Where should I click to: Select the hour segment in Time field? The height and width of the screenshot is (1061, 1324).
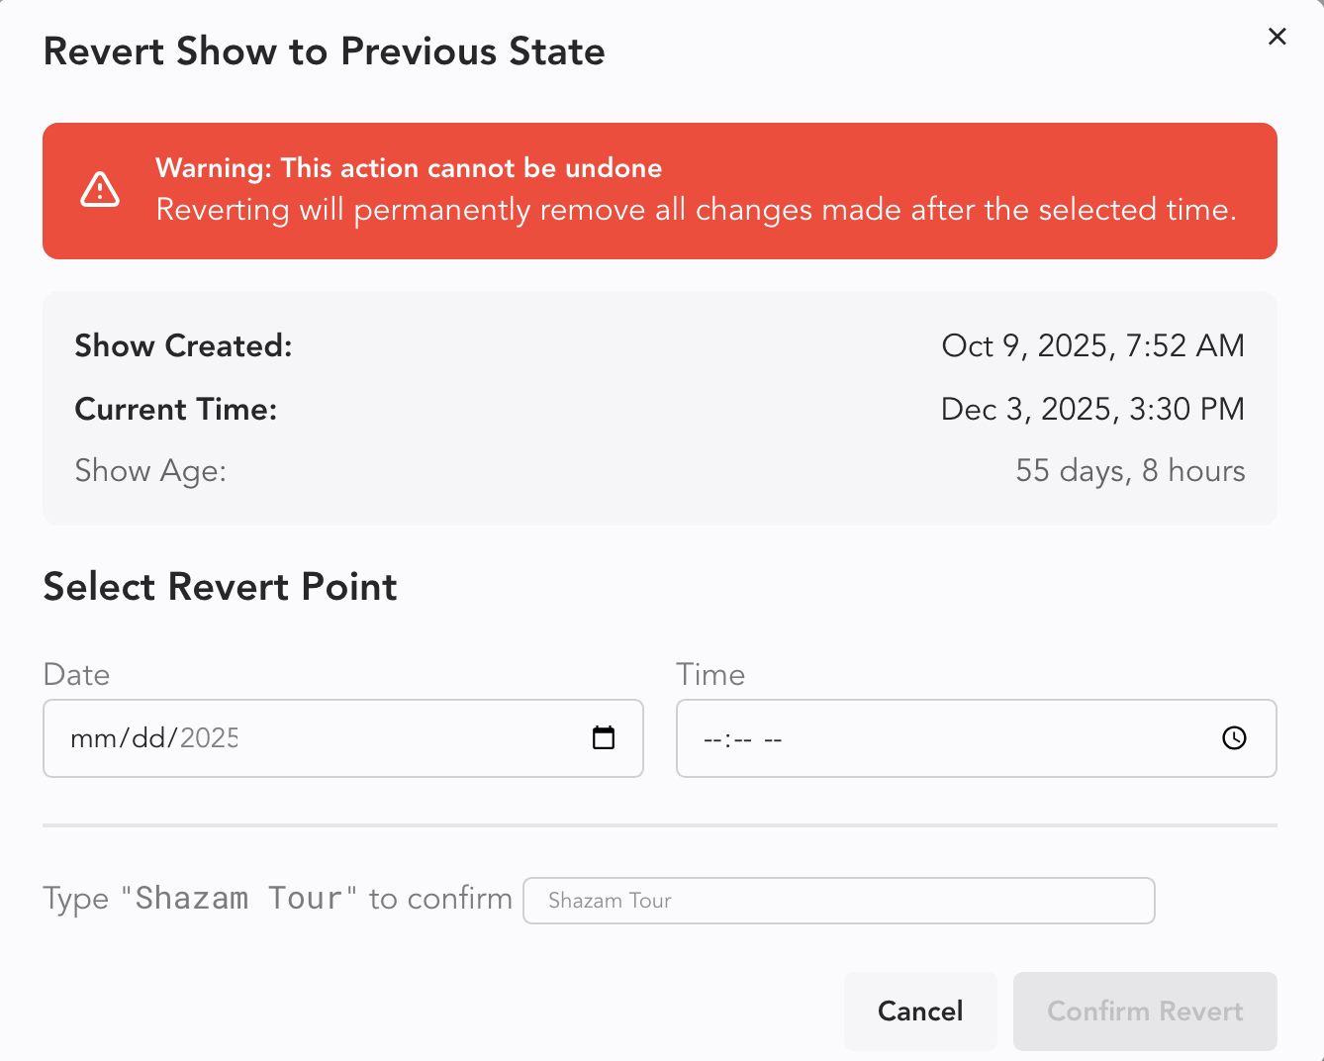pyautogui.click(x=711, y=740)
